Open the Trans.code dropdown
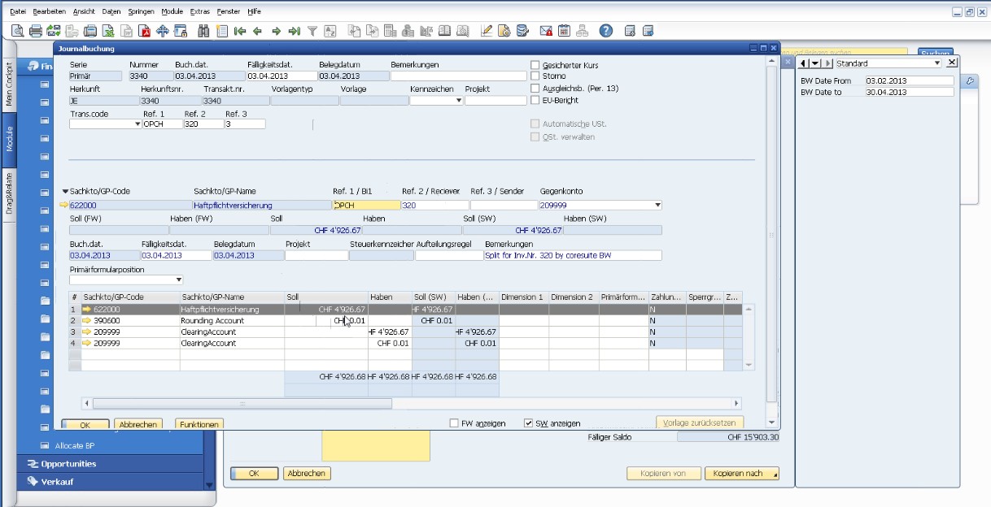The image size is (991, 507). pos(137,124)
